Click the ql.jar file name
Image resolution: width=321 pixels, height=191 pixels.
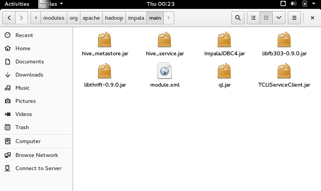(x=224, y=85)
